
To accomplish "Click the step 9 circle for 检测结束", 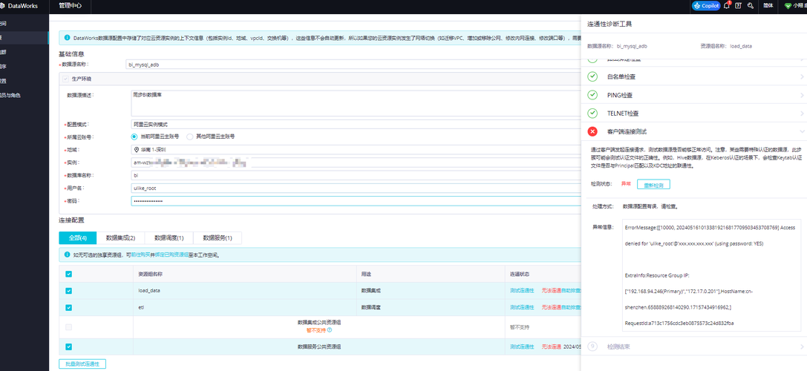I will click(x=592, y=347).
